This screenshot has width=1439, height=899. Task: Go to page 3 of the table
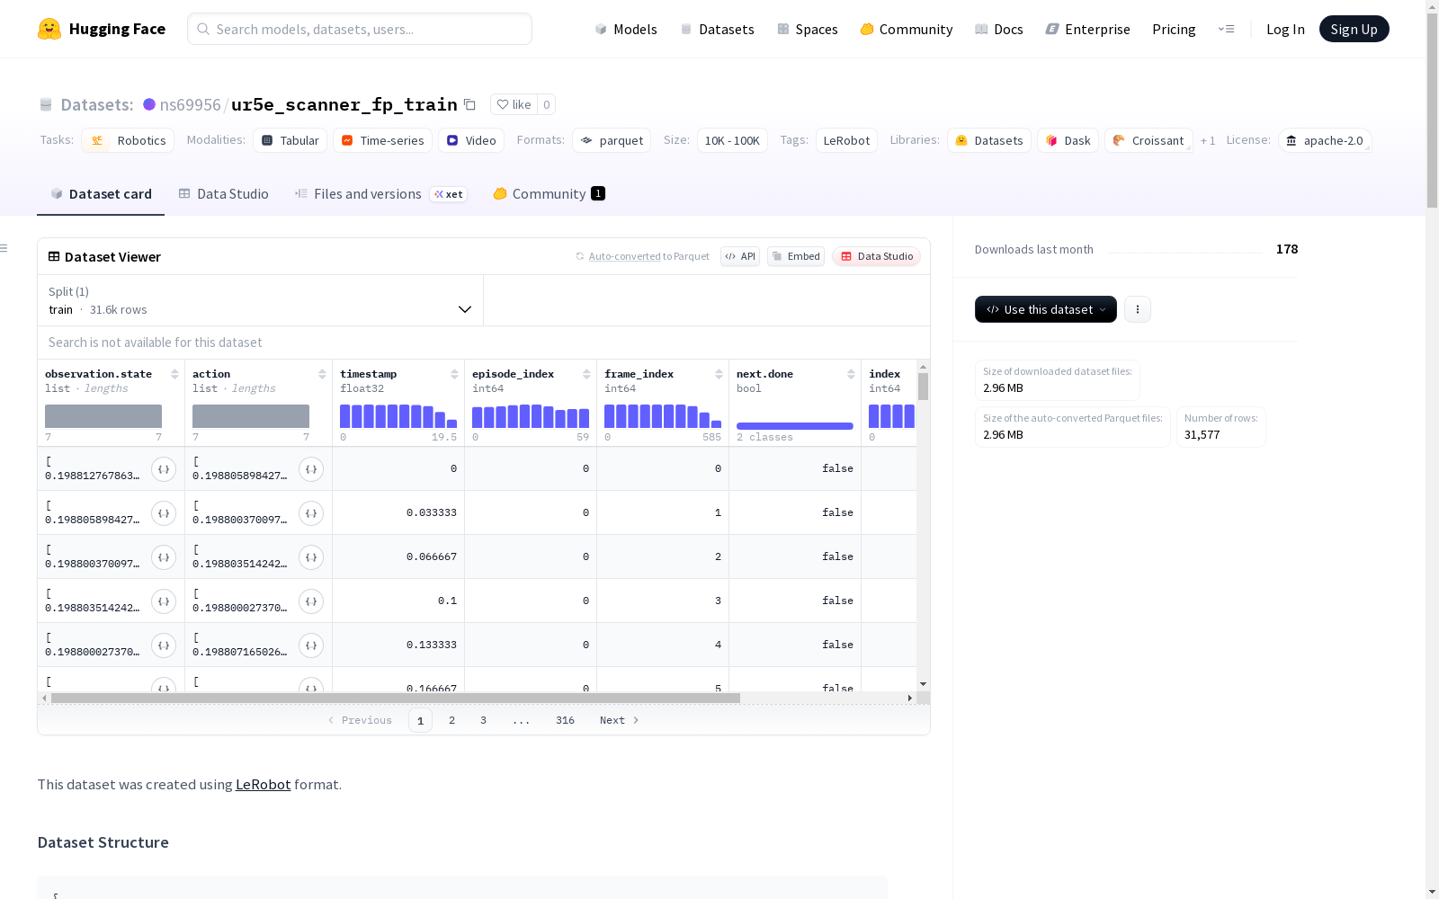coord(483,720)
